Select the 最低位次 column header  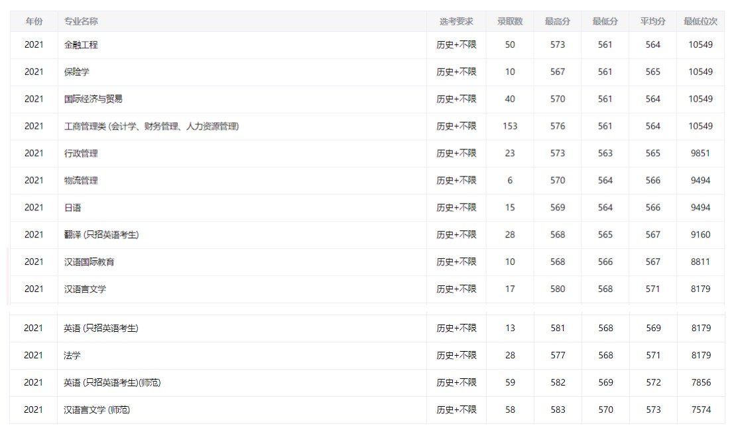click(x=700, y=21)
